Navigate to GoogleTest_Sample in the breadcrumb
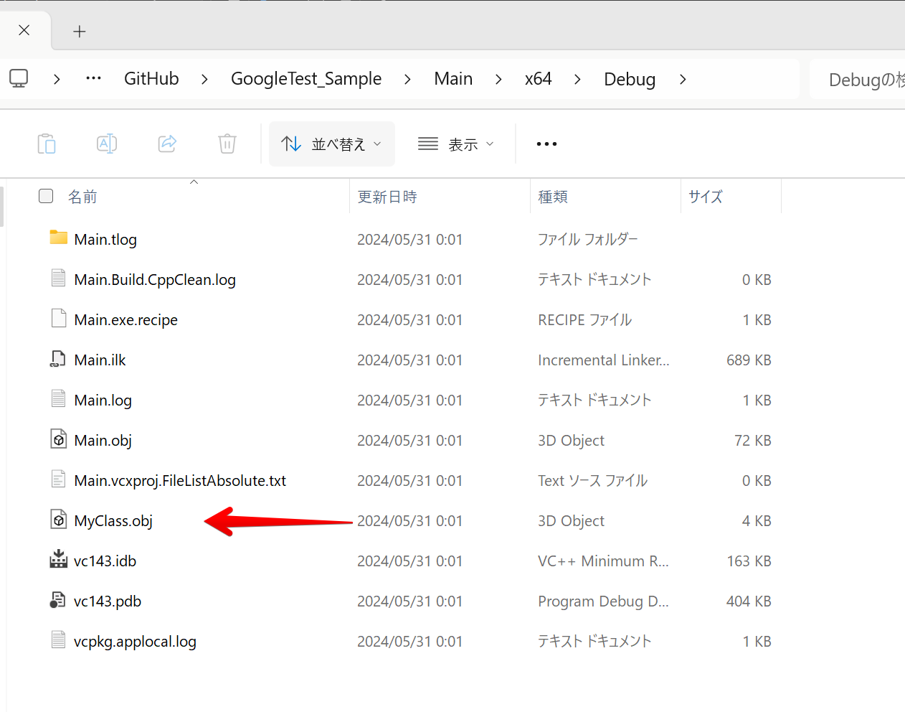 [x=306, y=79]
